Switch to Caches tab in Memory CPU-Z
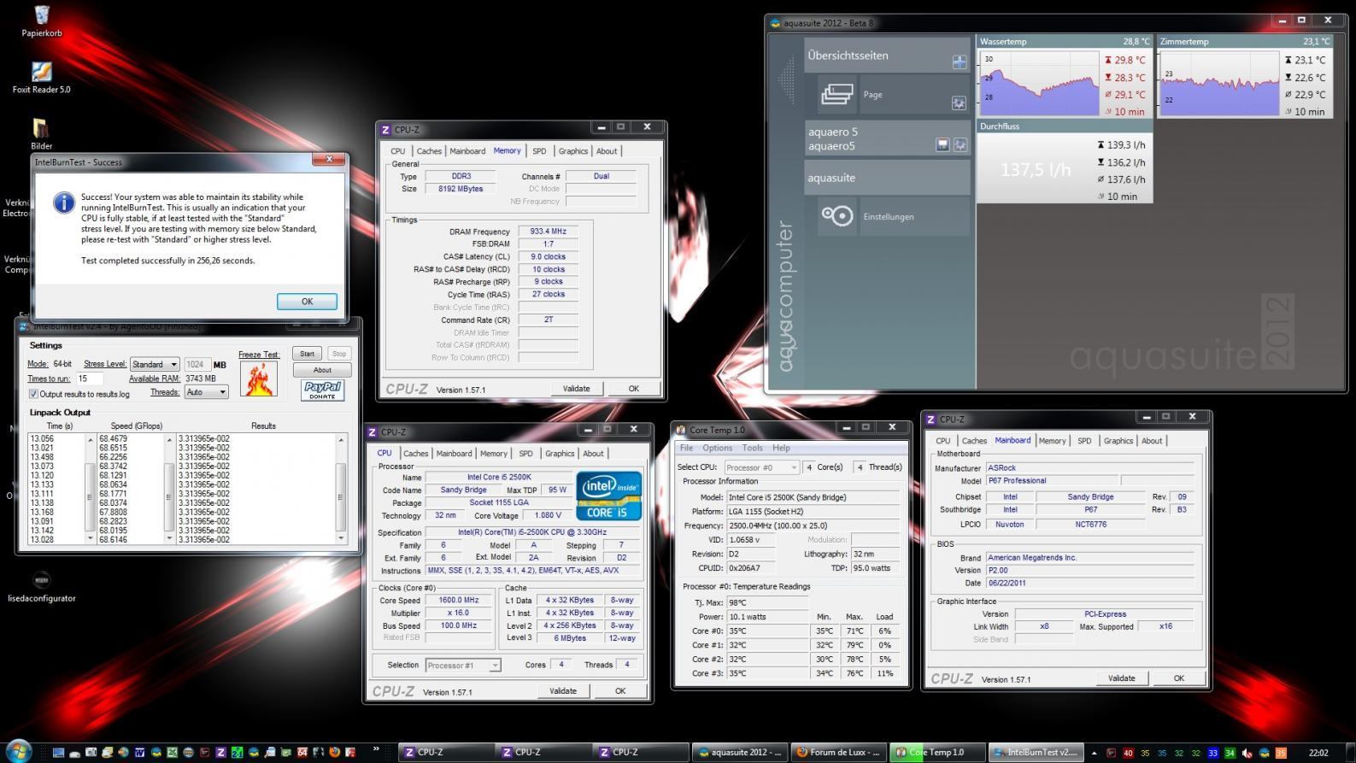The image size is (1356, 763). tap(429, 151)
